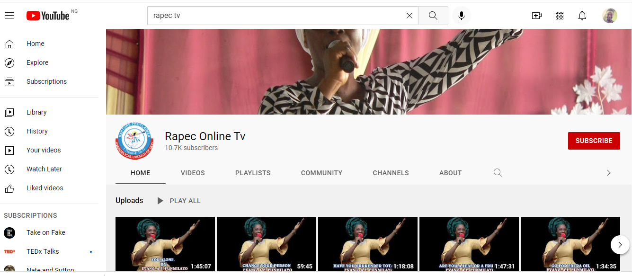Click the History clock icon

[x=9, y=131]
